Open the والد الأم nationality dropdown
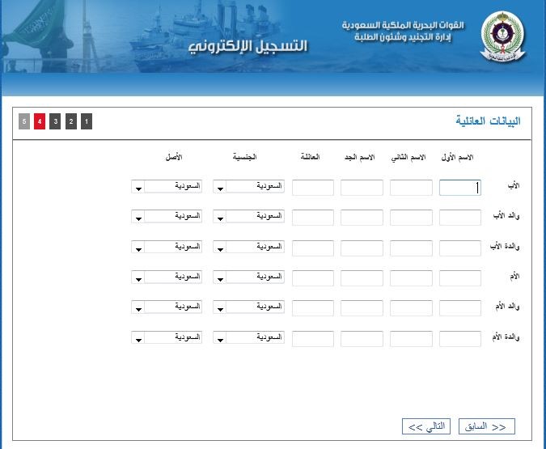This screenshot has height=449, width=546. tap(248, 307)
